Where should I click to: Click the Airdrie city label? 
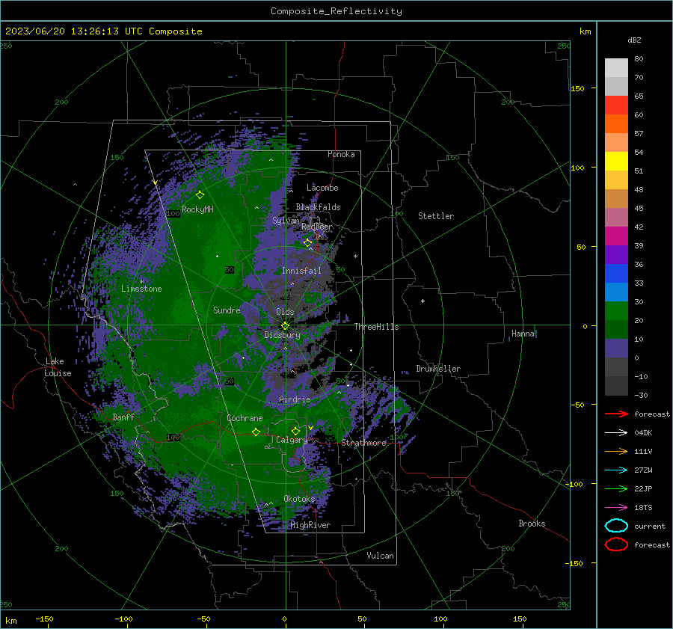(295, 399)
